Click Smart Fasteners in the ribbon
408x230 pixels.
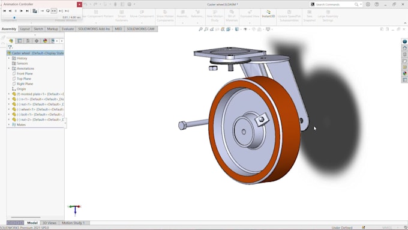point(122,16)
